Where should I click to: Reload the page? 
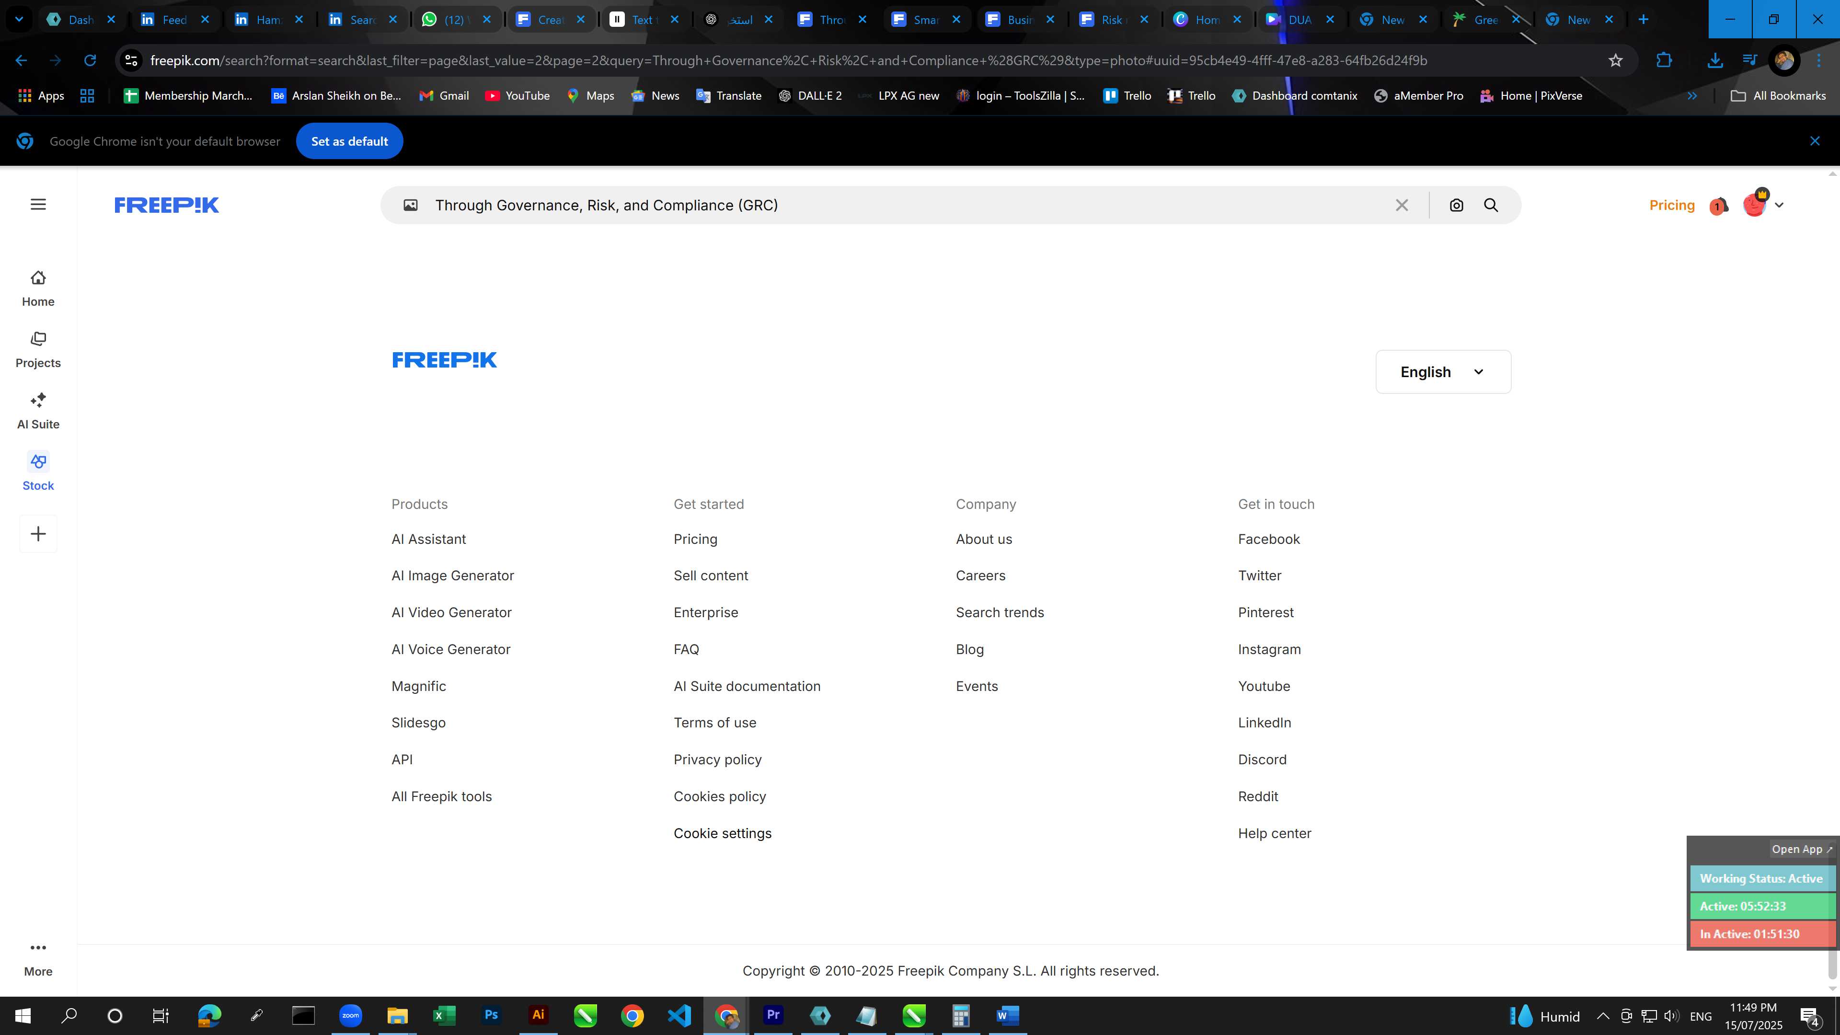click(x=90, y=61)
